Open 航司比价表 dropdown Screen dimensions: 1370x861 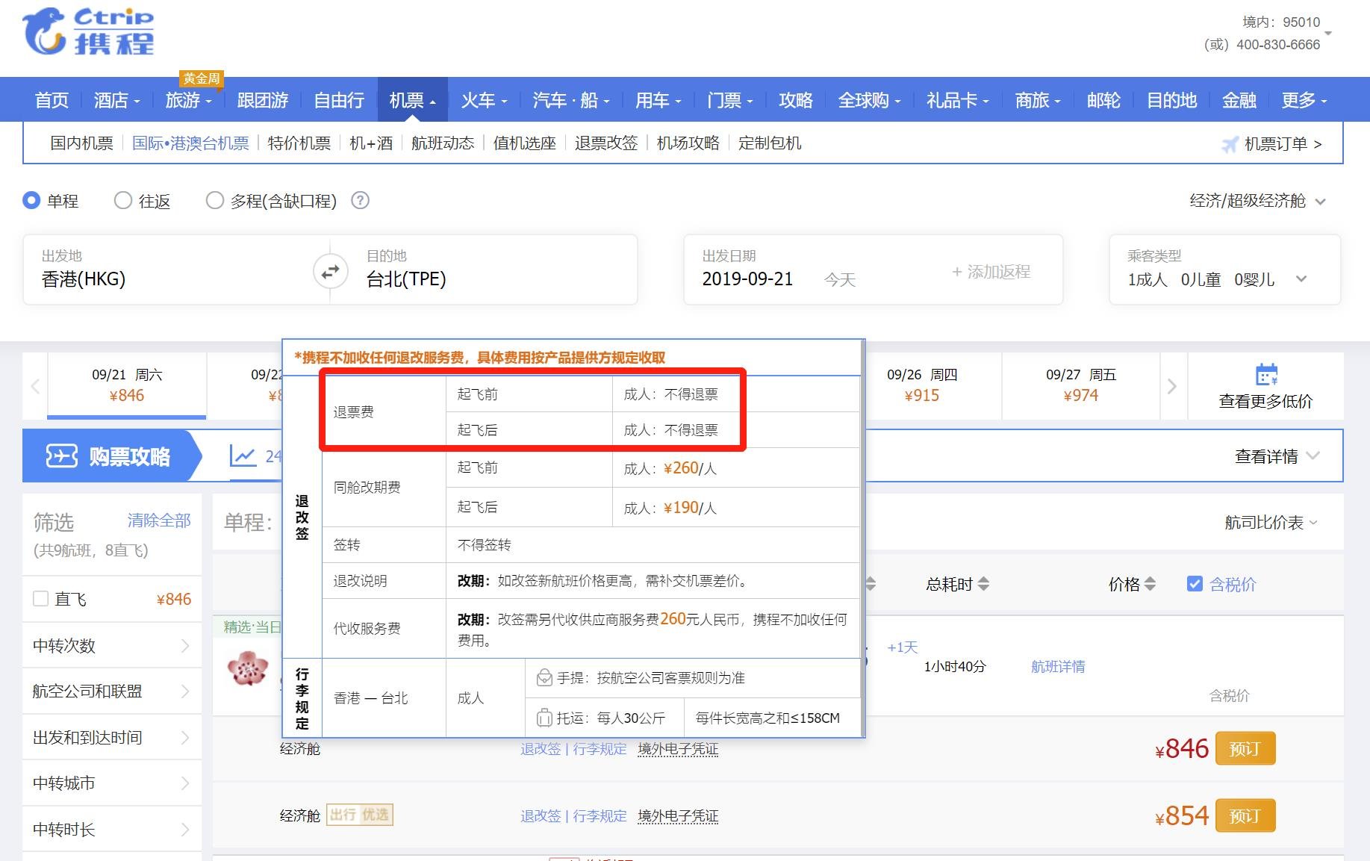coord(1271,523)
